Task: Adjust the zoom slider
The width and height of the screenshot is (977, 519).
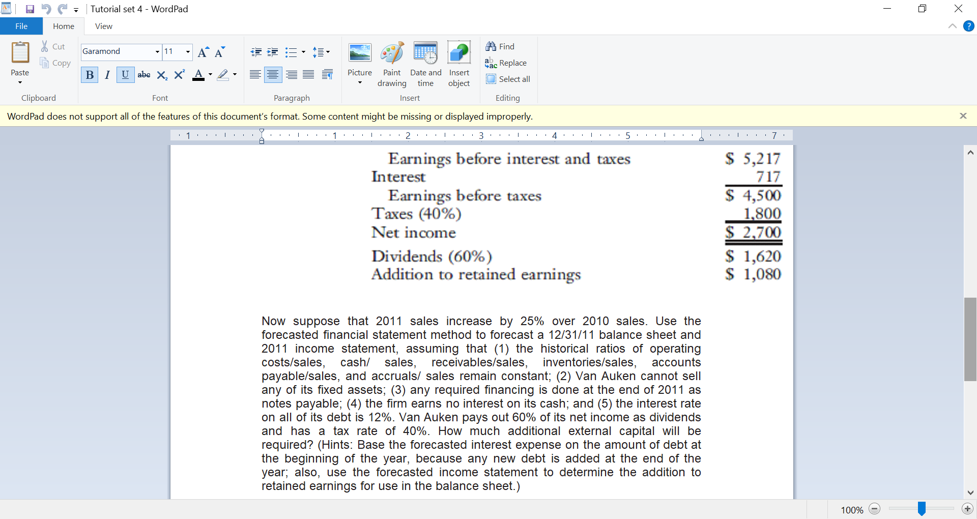Action: [x=922, y=508]
